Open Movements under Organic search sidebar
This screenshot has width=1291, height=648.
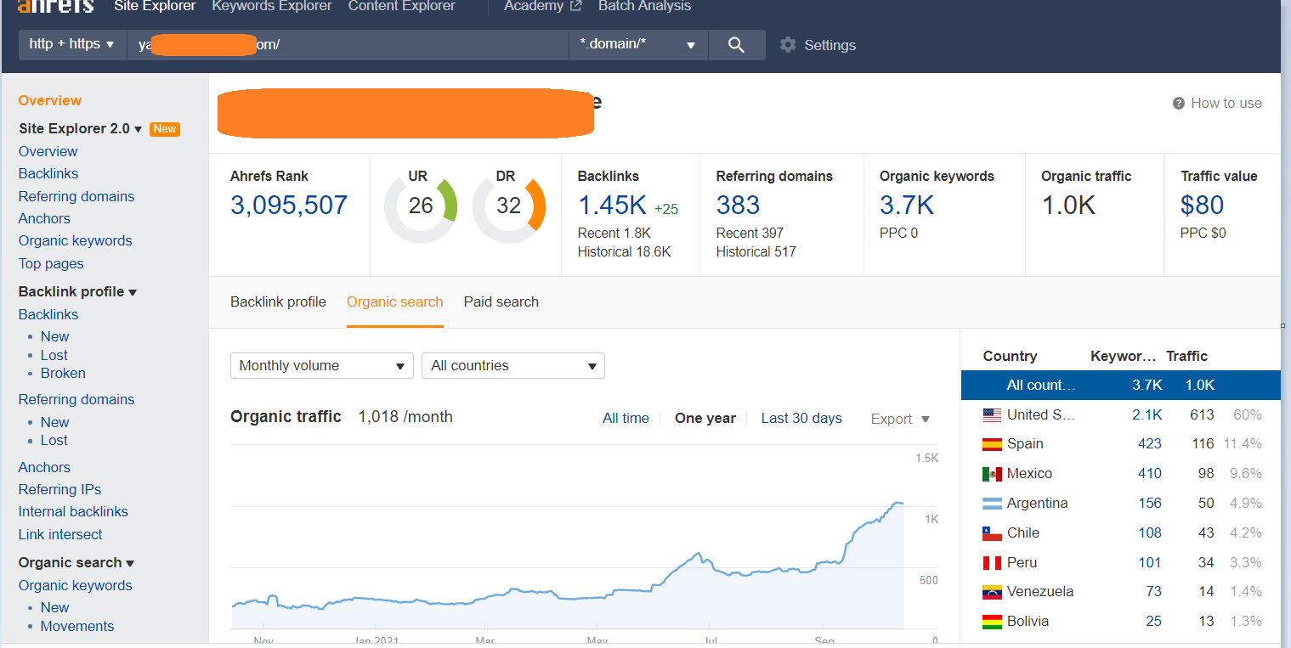[x=77, y=626]
